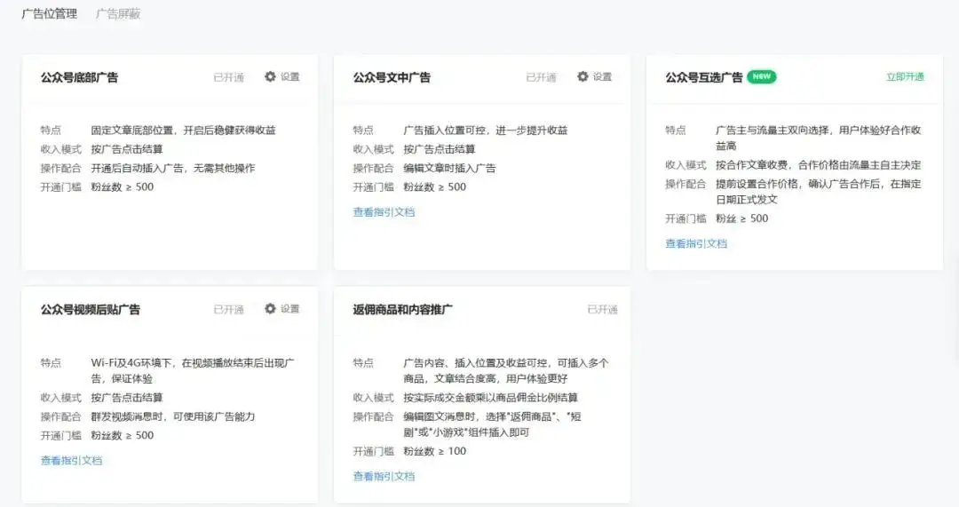The height and width of the screenshot is (507, 959).
Task: Select the 返佣商品和内容推广 card title
Action: coord(403,310)
